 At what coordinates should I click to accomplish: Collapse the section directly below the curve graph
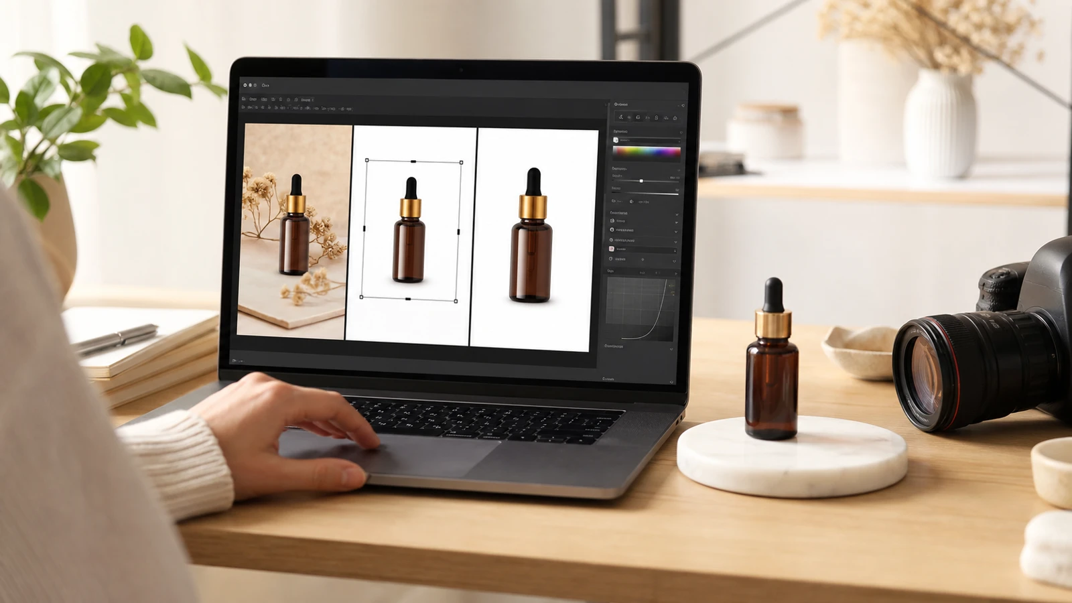click(671, 349)
